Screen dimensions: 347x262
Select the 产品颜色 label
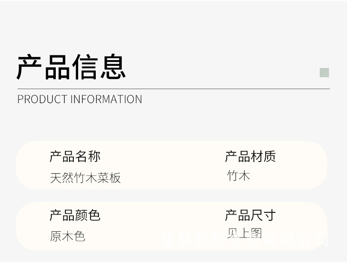click(75, 215)
